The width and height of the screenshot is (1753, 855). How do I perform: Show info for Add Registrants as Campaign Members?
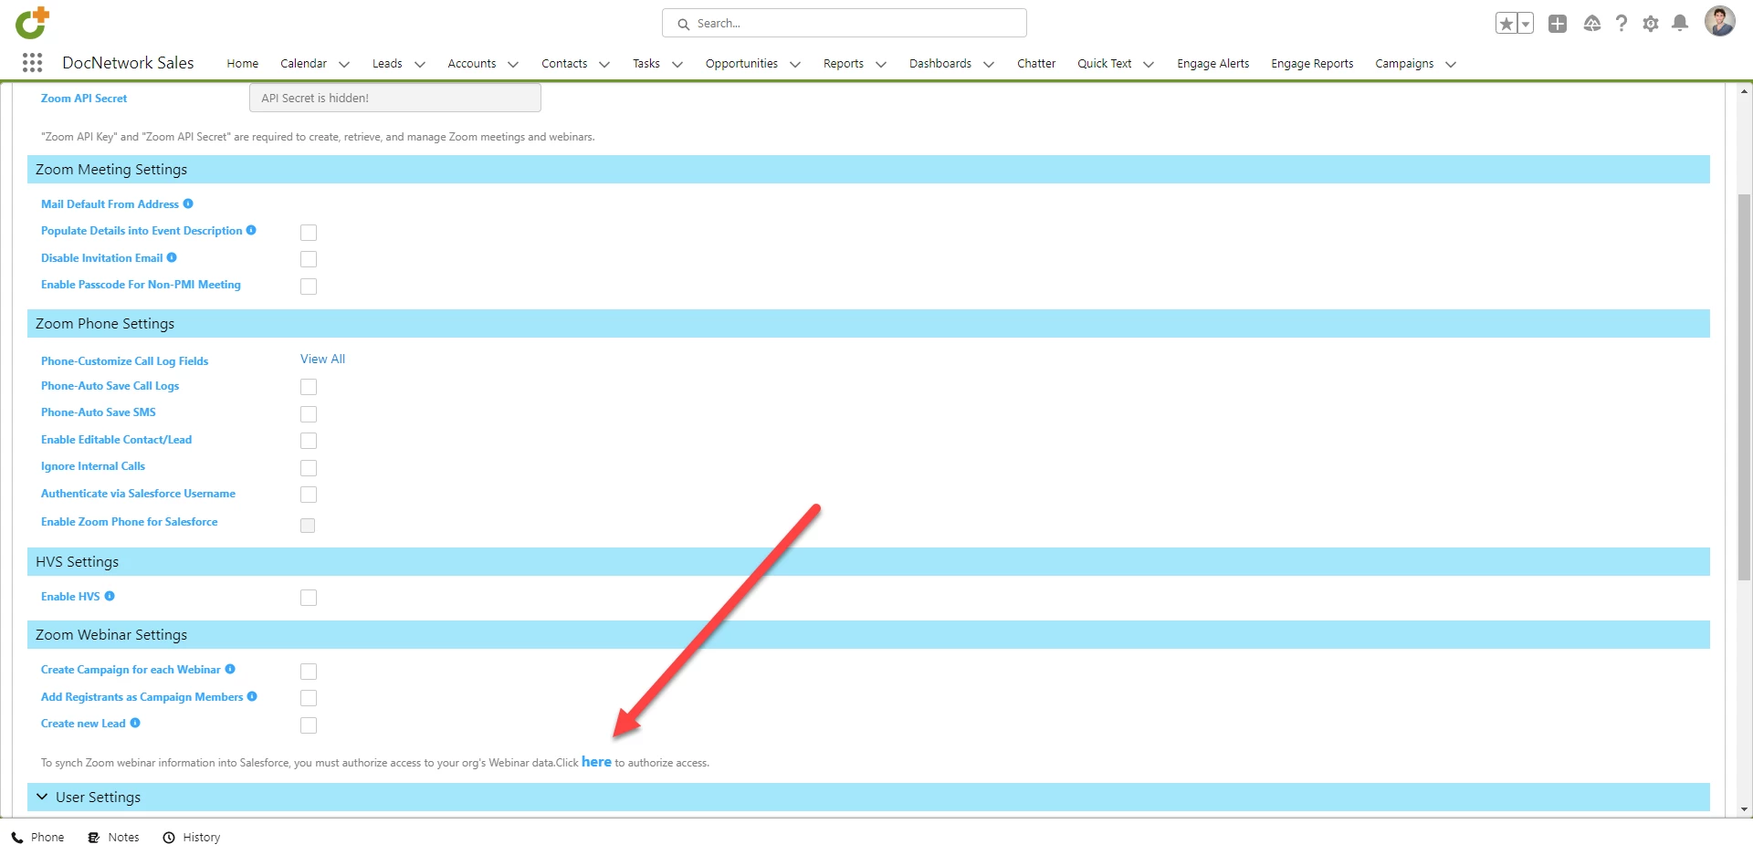point(252,696)
